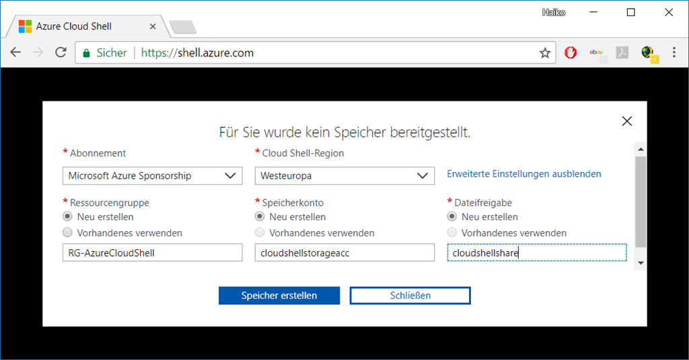Screen dimensions: 689x360
Task: Click the dialog's vertical scrollbar thumb
Action: point(641,201)
